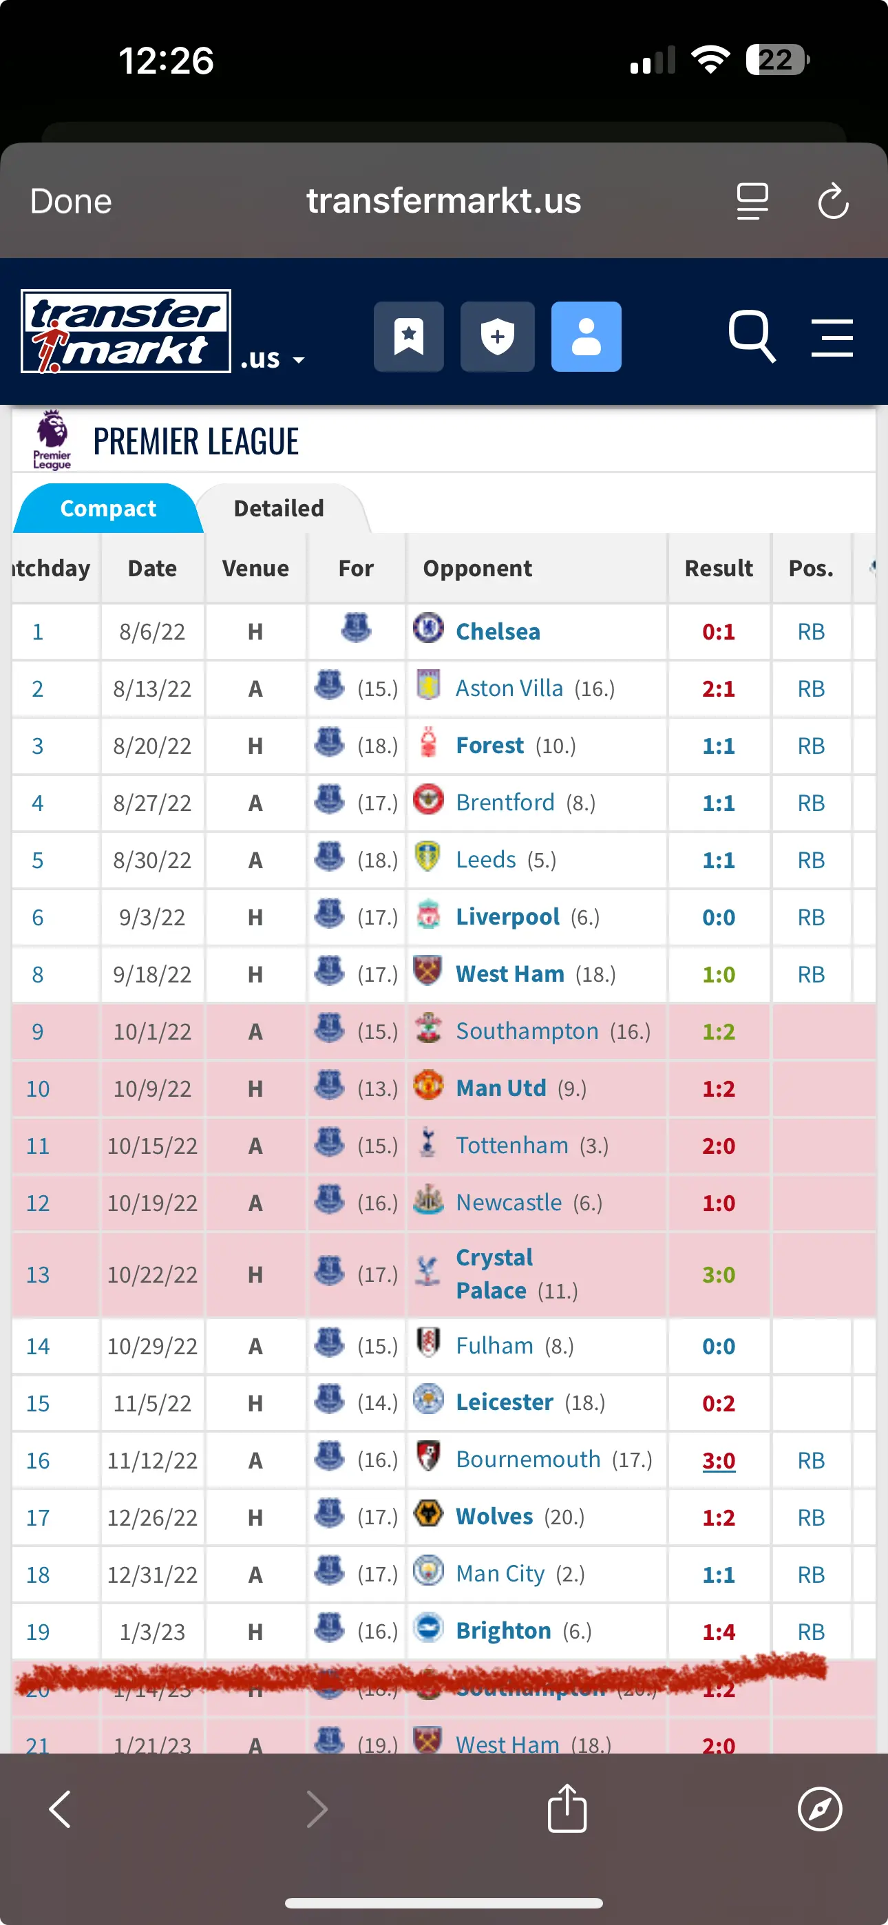Screen dimensions: 888x1925
Task: Open the hamburger menu icon
Action: click(832, 337)
